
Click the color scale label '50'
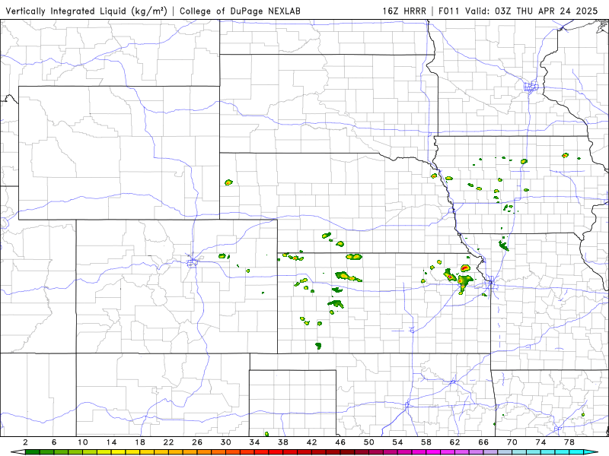369,442
